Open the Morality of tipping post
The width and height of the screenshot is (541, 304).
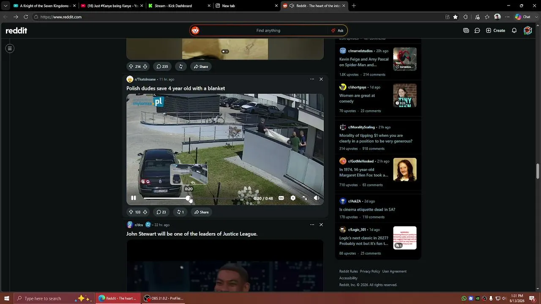coord(376,138)
